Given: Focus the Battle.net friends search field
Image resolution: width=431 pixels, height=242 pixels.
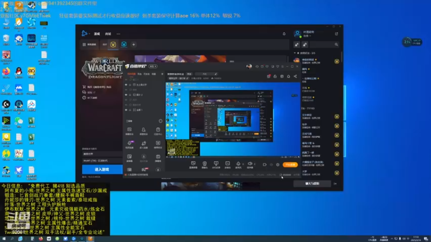Looking at the screenshot, I should [x=325, y=45].
